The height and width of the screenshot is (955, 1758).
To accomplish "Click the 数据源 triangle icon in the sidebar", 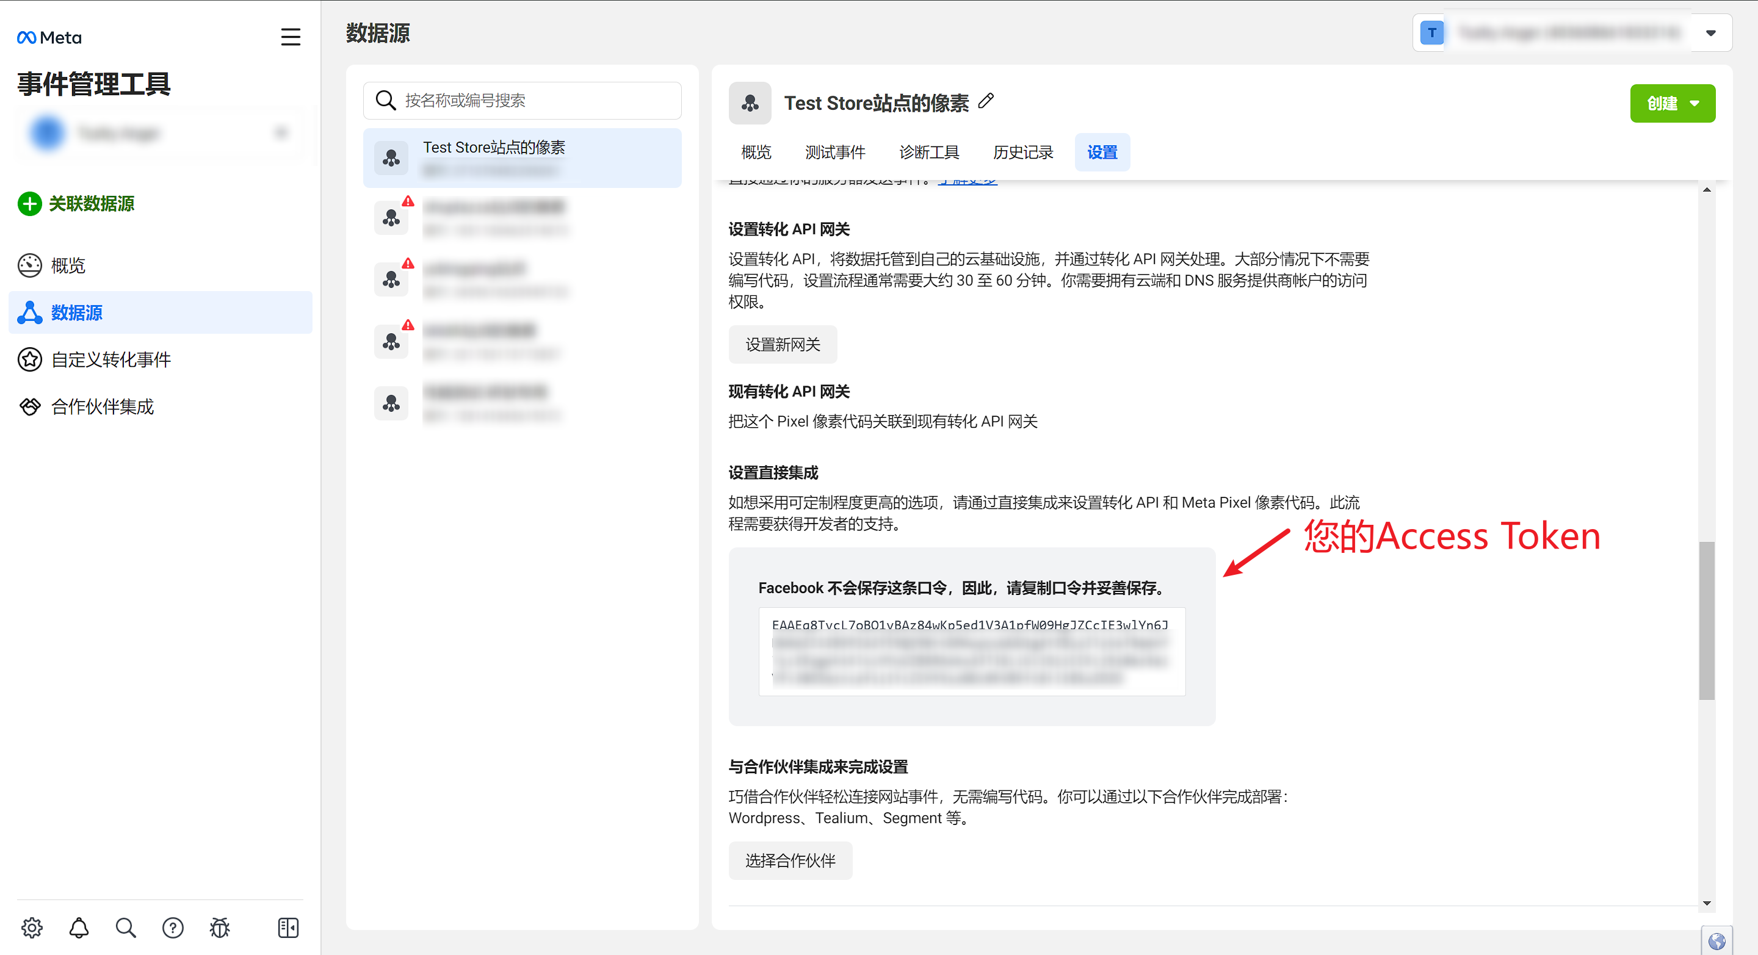I will click(29, 312).
